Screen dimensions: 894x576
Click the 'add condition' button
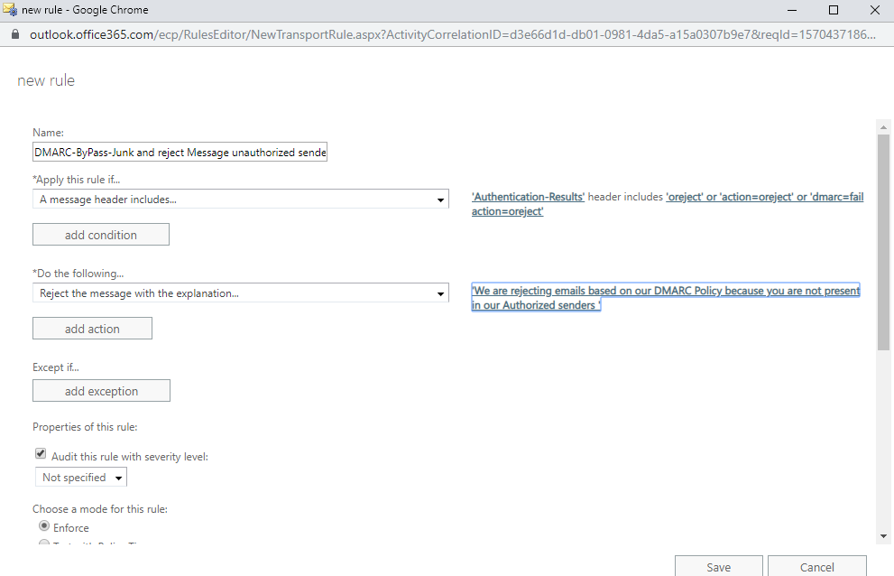(100, 234)
